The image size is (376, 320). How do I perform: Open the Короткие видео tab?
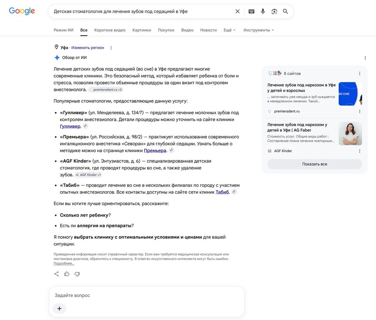pyautogui.click(x=110, y=30)
